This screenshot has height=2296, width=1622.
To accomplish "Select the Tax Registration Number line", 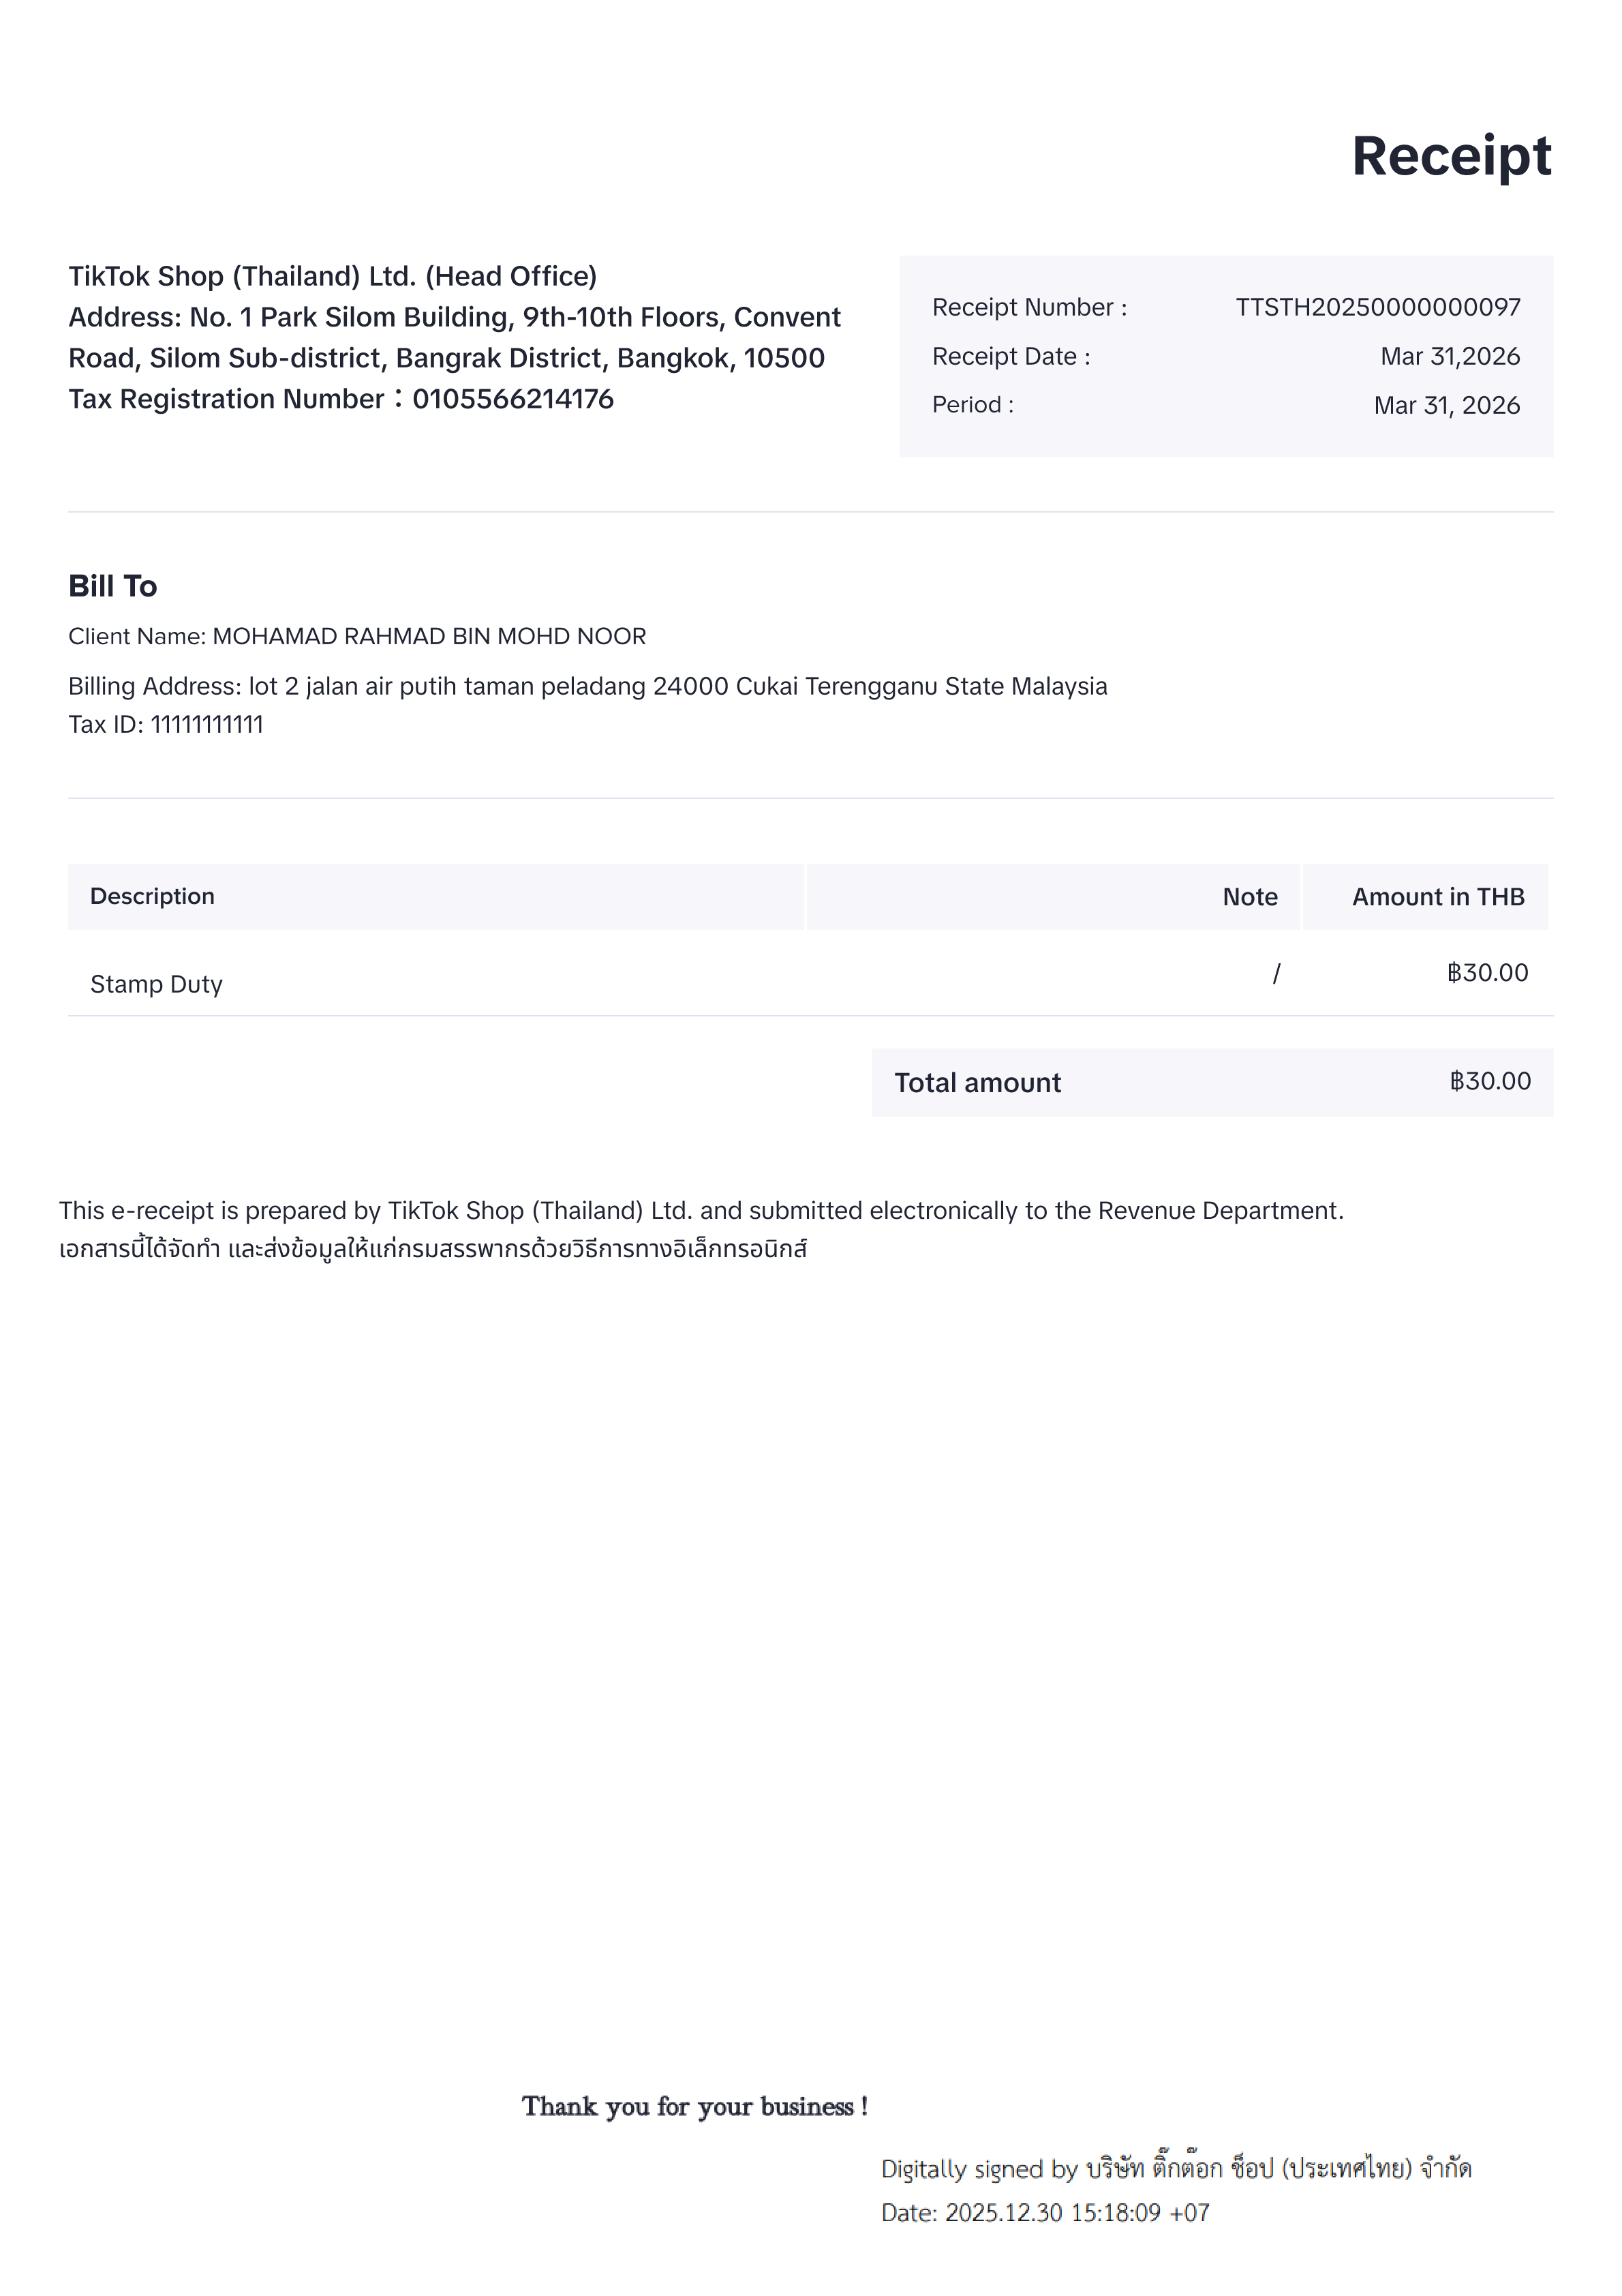I will [340, 399].
